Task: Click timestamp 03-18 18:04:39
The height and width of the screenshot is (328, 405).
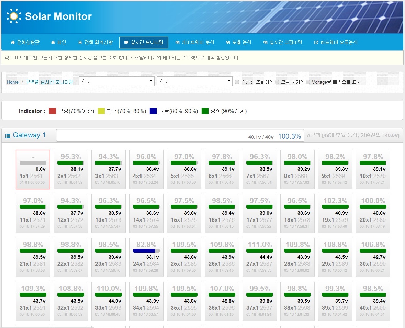Action: [70, 182]
